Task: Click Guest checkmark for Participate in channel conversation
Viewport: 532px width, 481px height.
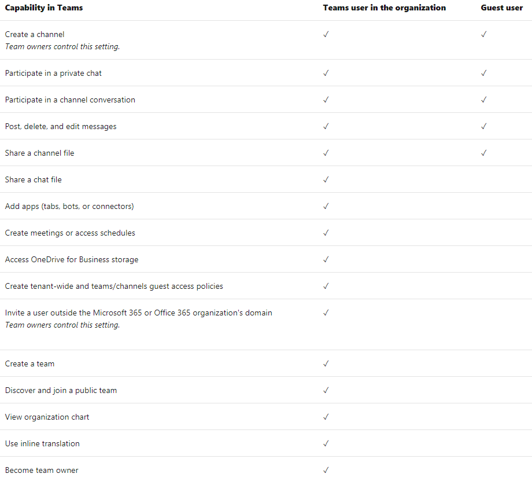Action: pos(484,100)
